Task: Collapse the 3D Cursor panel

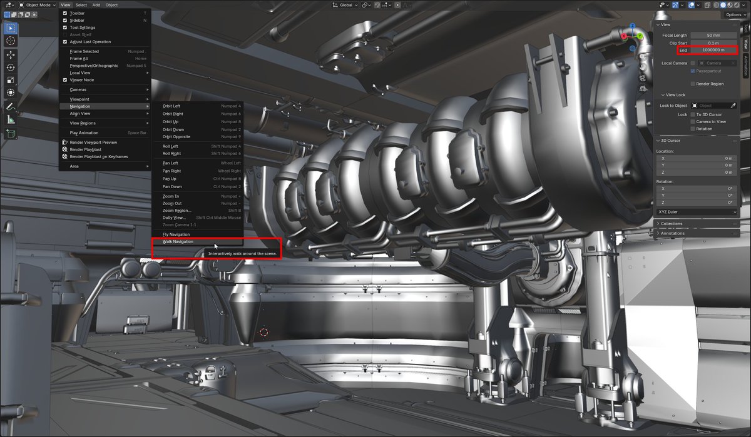Action: coord(697,141)
